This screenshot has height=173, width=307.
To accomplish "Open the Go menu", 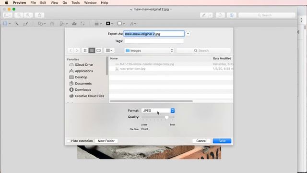I will click(x=65, y=3).
